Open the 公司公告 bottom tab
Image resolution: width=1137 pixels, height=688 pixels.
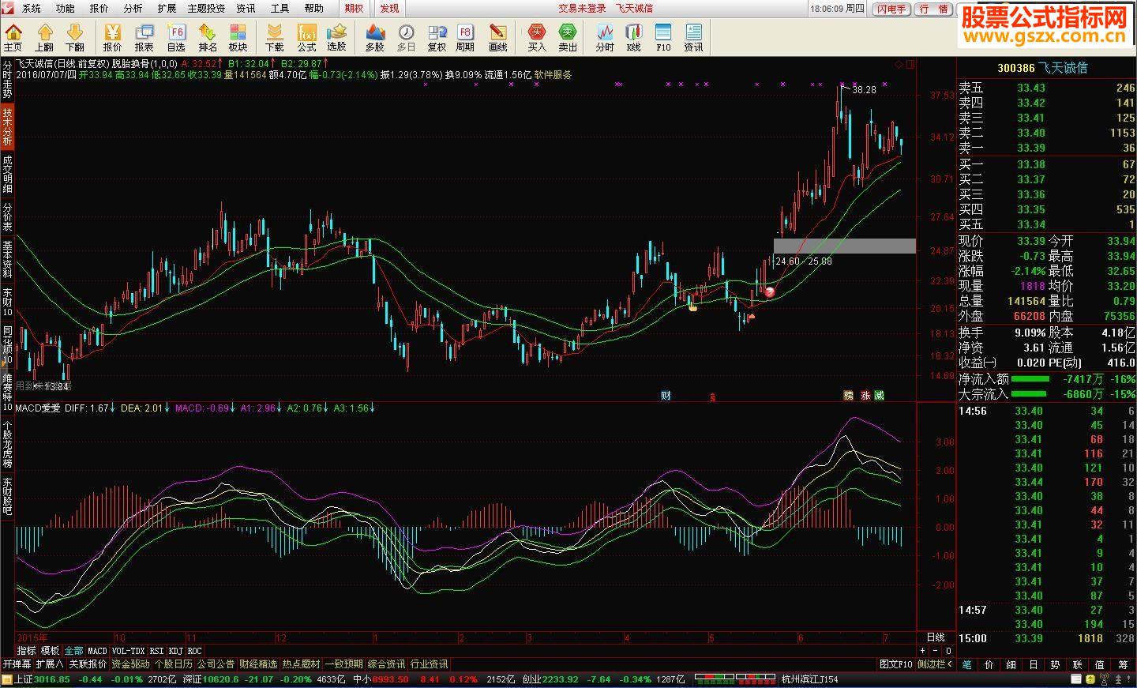click(x=216, y=664)
